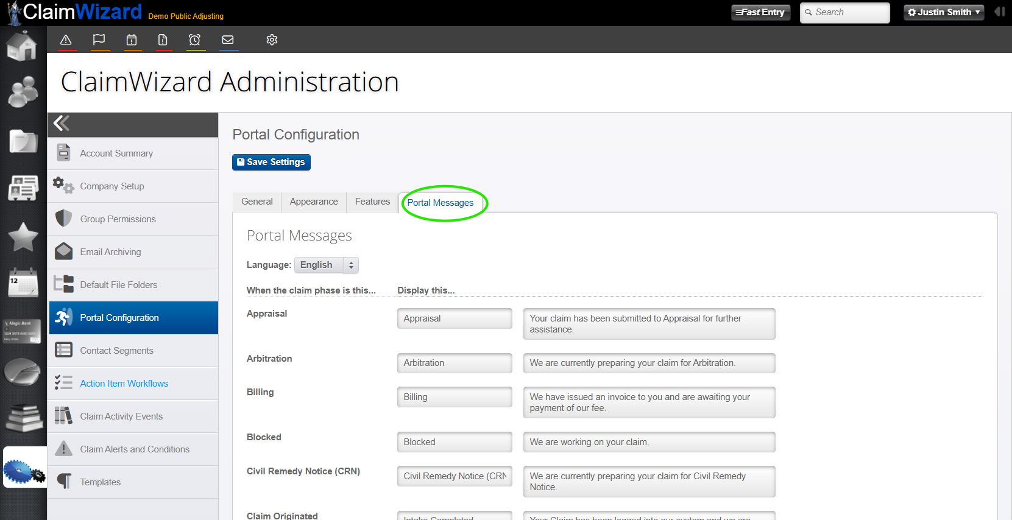
Task: Click the Templates paragraph icon
Action: [64, 482]
